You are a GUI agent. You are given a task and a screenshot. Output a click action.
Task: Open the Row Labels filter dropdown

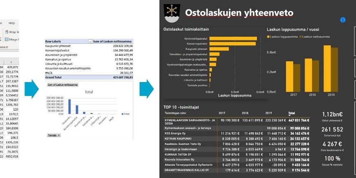[x=91, y=41]
